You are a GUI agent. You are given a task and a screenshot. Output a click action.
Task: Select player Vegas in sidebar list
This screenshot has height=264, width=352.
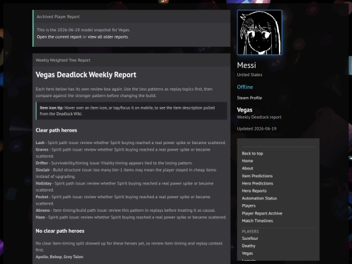coord(248,253)
